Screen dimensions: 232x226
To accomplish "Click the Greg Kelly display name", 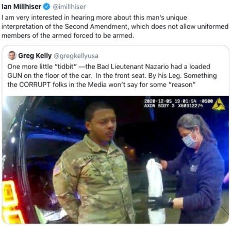I will (x=35, y=56).
